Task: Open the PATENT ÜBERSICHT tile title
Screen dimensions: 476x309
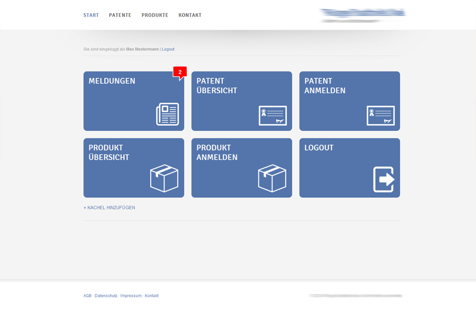Action: (217, 86)
